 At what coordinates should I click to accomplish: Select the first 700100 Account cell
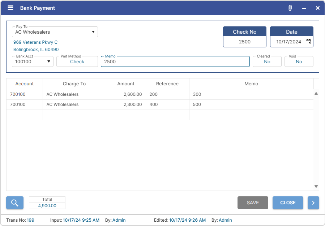pos(24,94)
